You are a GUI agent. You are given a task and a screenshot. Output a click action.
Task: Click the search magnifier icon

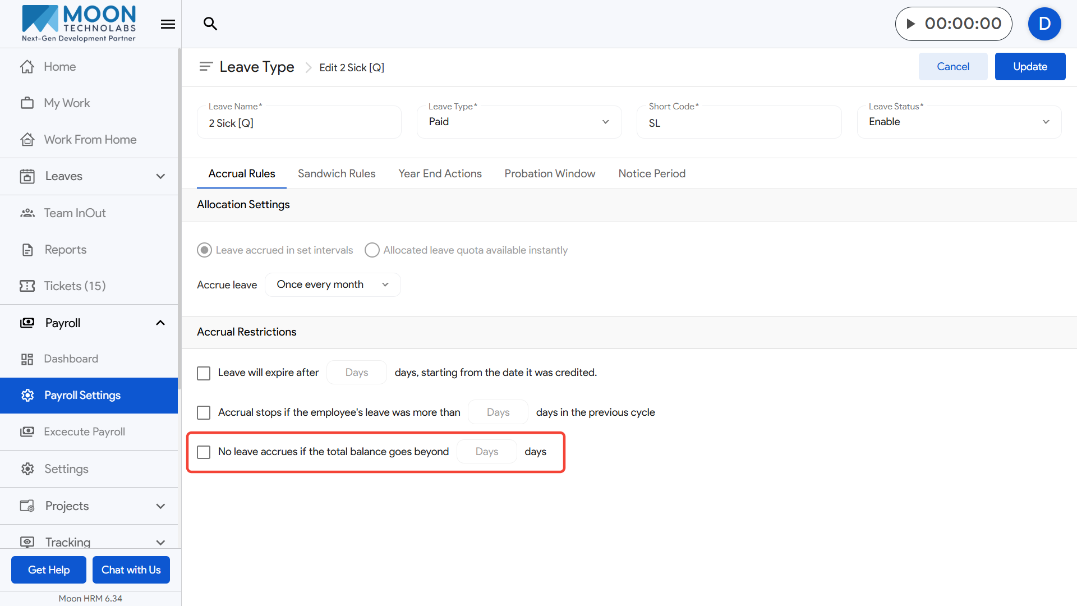(x=210, y=24)
